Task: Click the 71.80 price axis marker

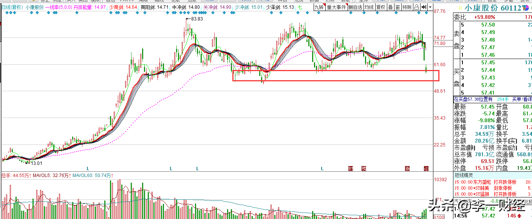Action: 439,43
